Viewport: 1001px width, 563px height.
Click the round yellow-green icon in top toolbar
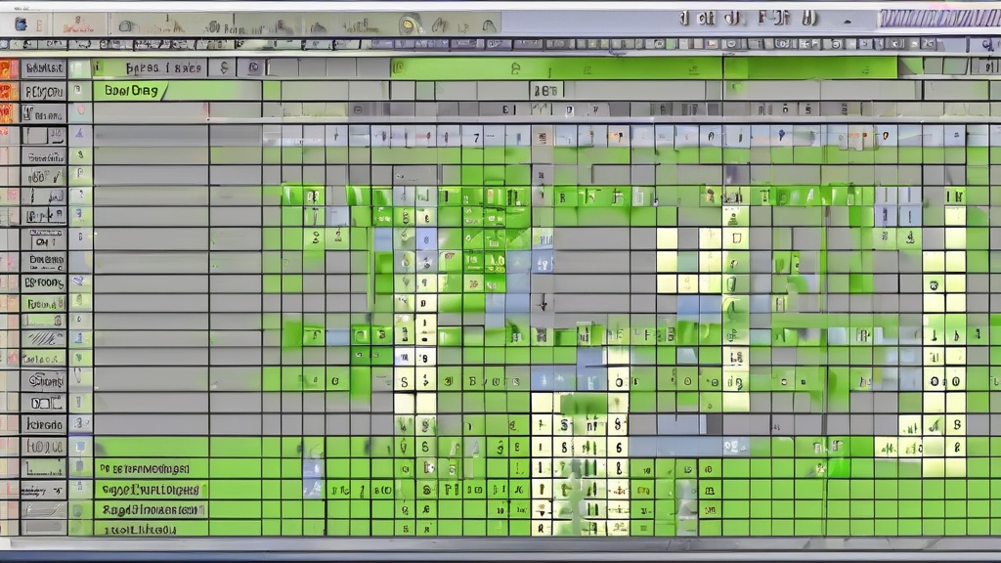410,24
